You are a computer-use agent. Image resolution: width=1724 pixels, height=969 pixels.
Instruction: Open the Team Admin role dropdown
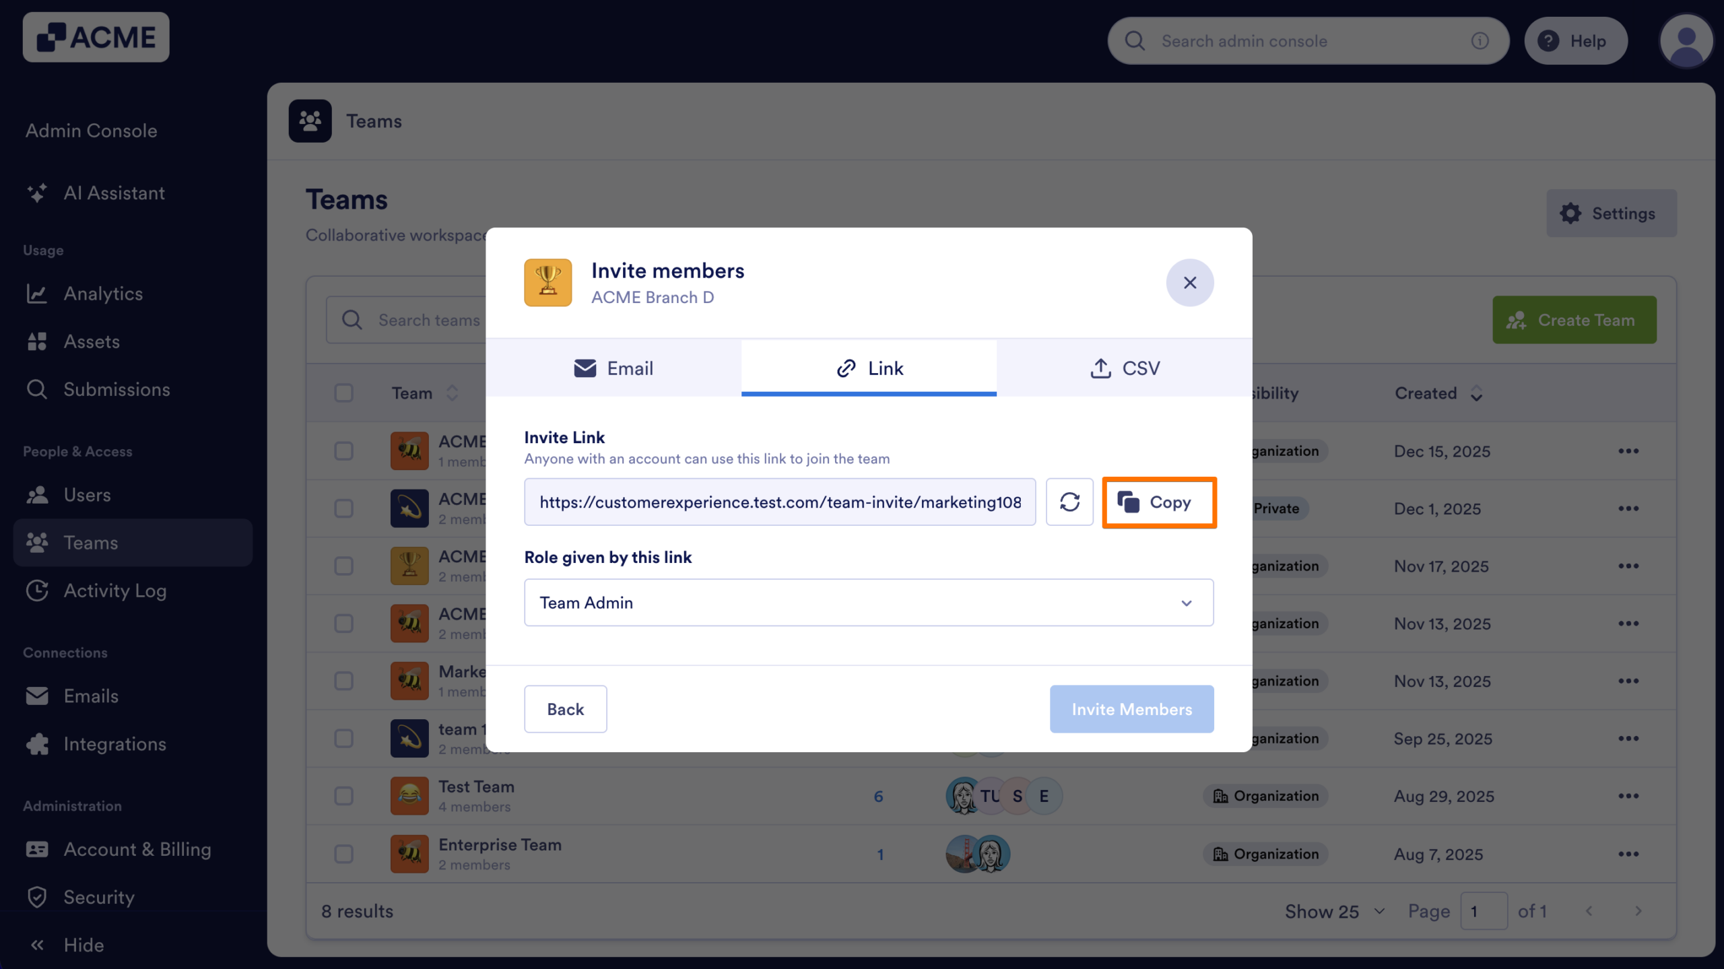tap(867, 602)
